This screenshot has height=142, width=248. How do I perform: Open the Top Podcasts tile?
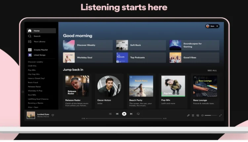[141, 58]
